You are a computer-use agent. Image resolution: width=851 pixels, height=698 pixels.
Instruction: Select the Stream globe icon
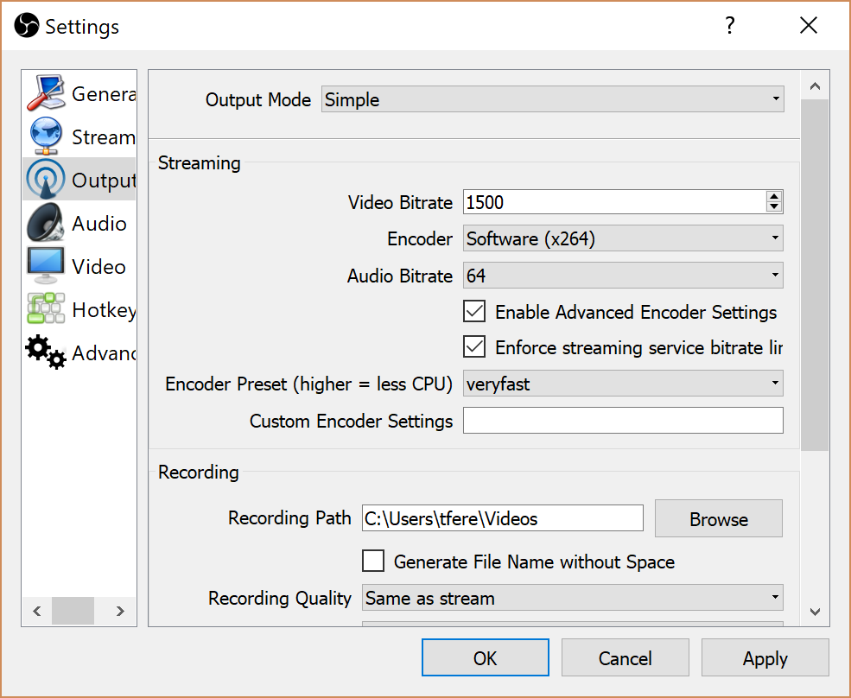(x=46, y=136)
